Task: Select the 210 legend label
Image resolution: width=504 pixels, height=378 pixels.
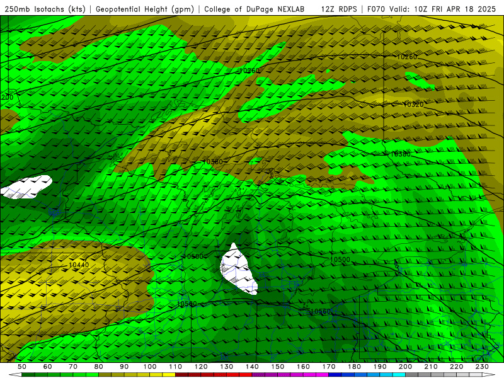Action: click(x=431, y=367)
